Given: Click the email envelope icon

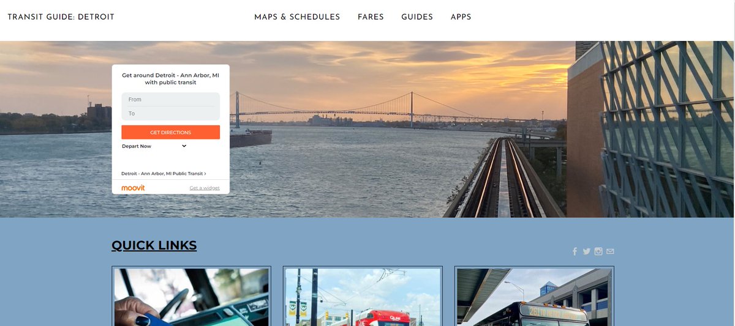Looking at the screenshot, I should click(610, 251).
